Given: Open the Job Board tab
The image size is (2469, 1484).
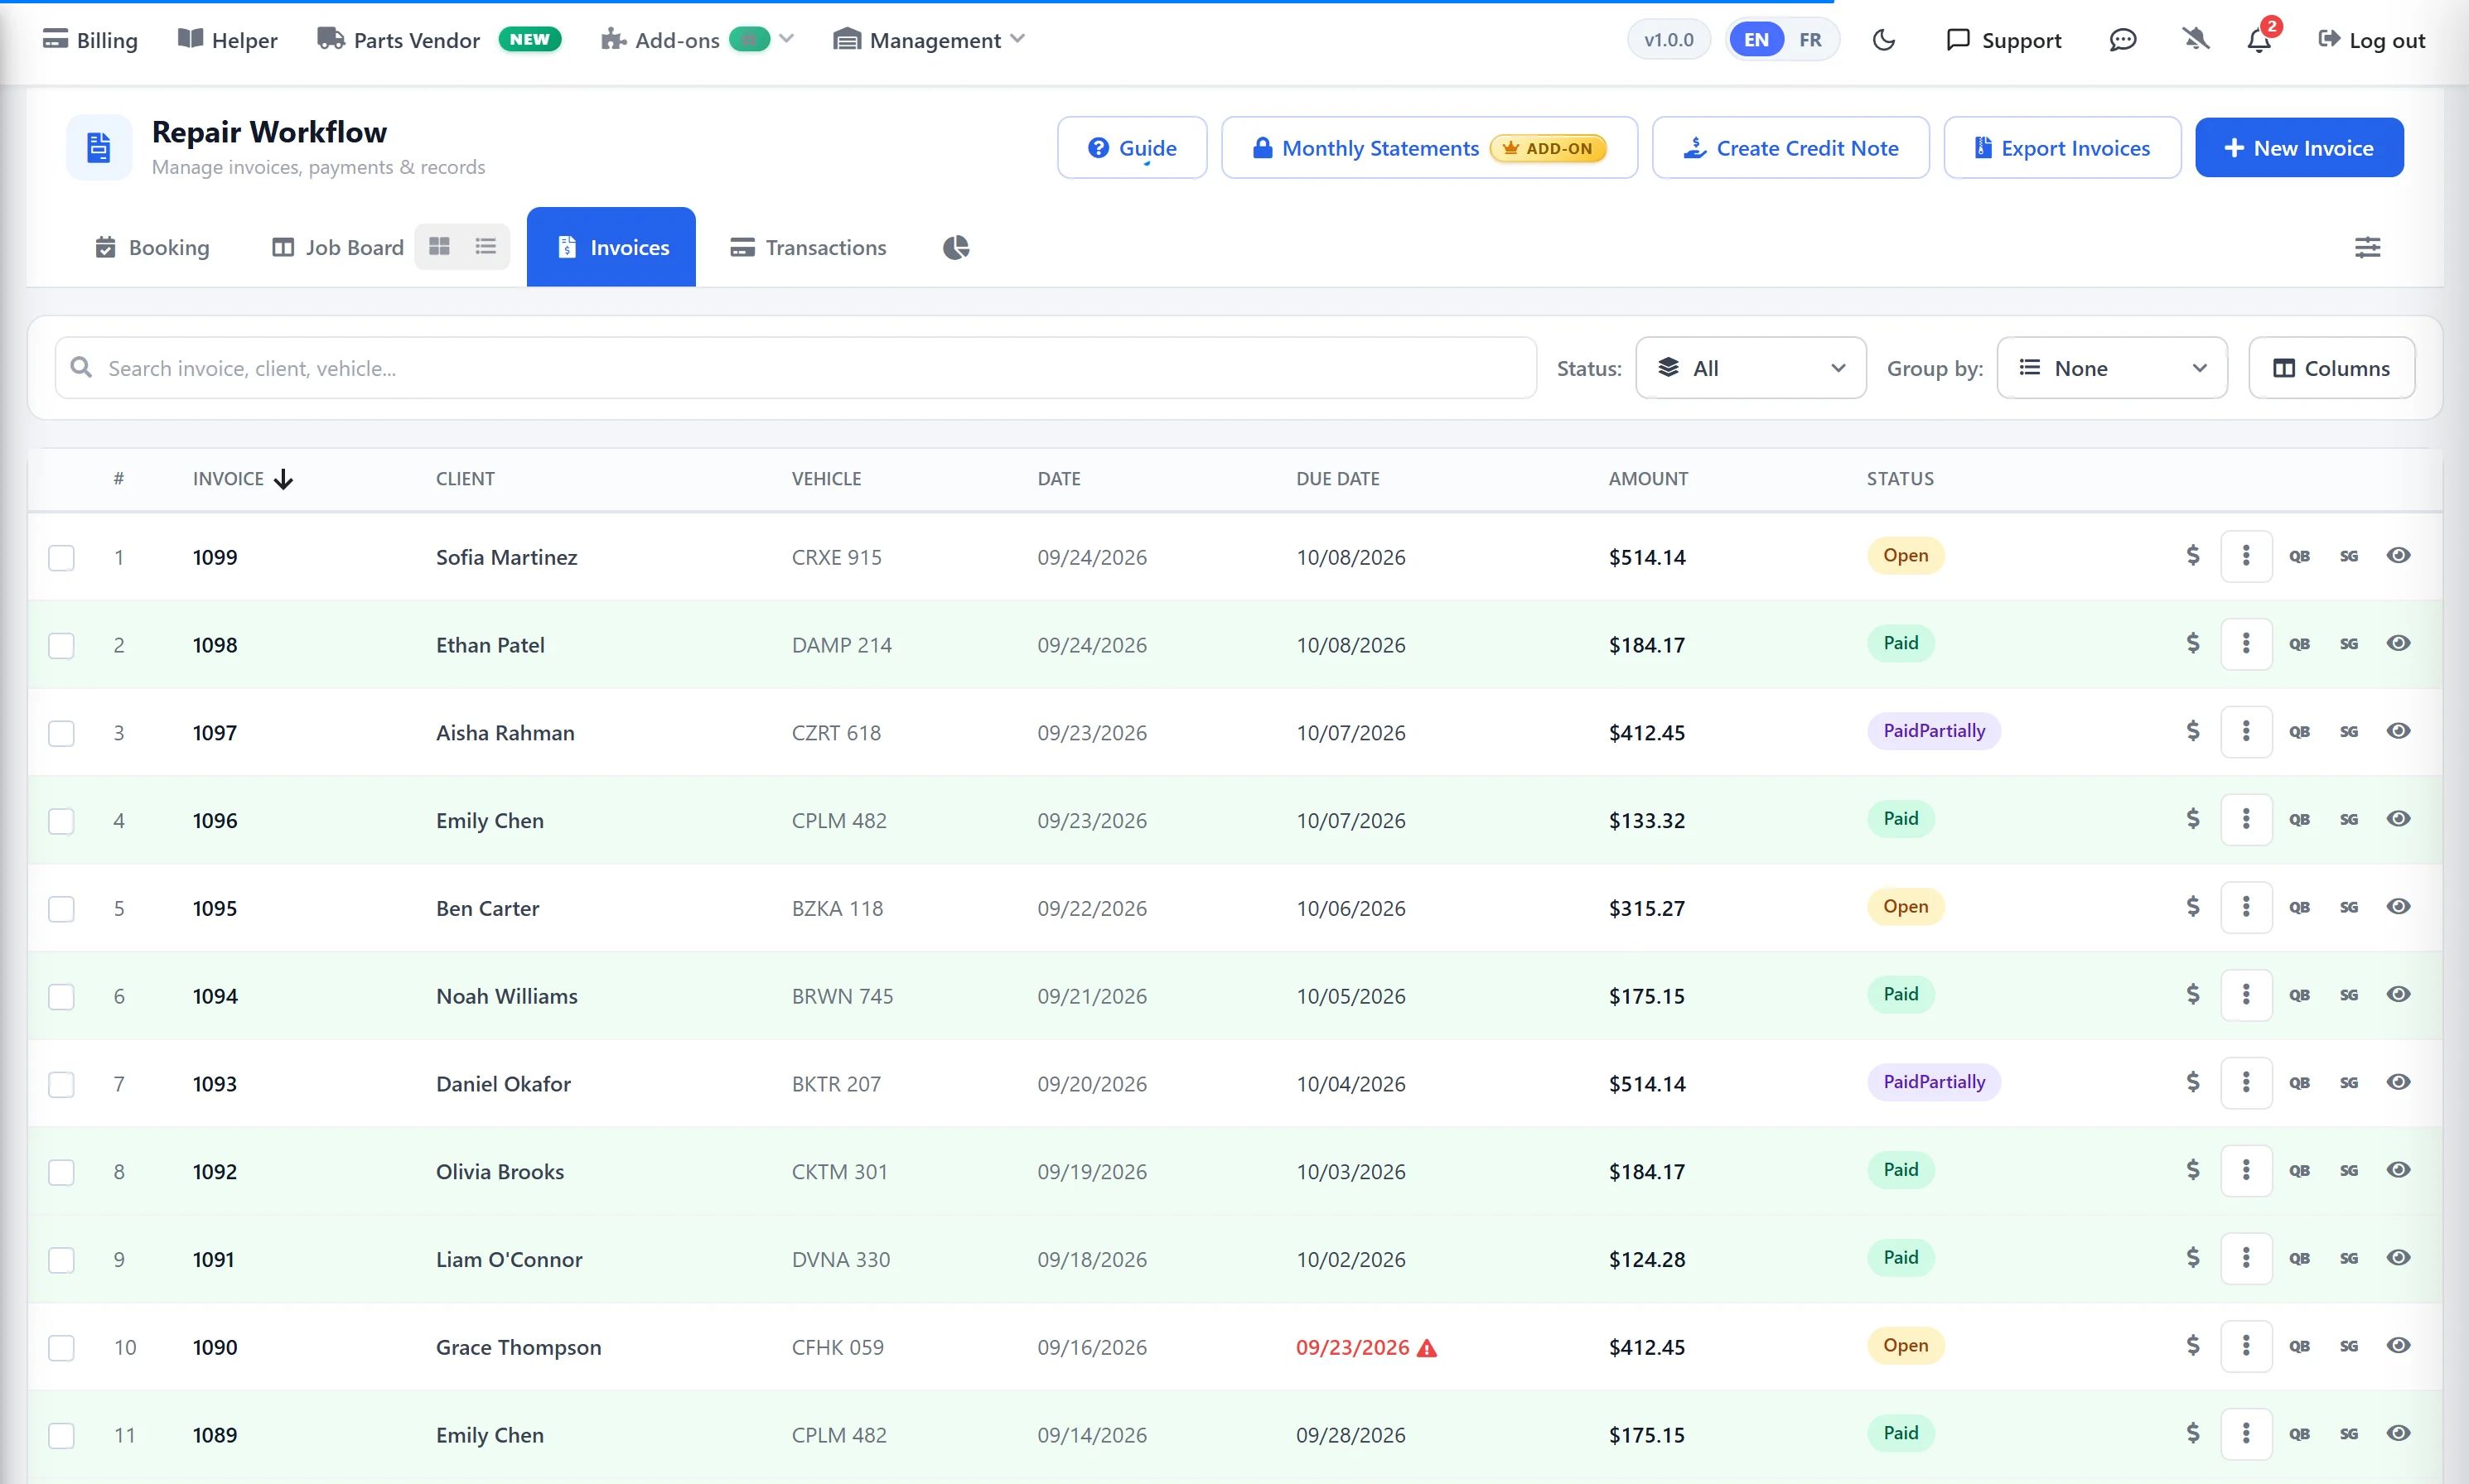Looking at the screenshot, I should tap(337, 247).
